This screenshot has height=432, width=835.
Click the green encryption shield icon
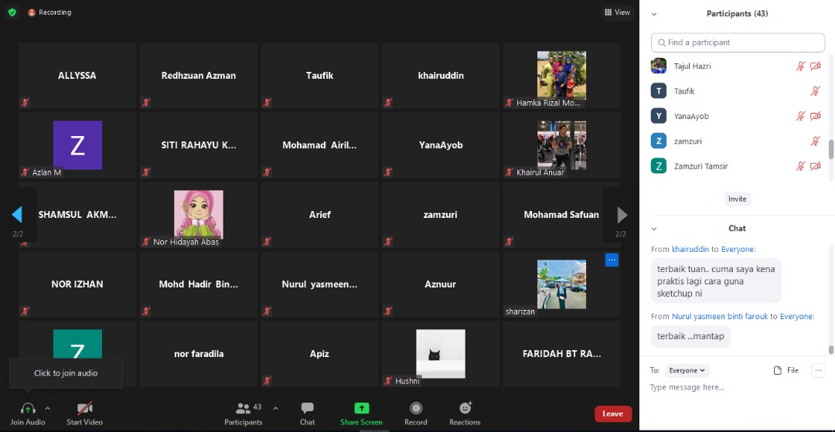coord(12,12)
